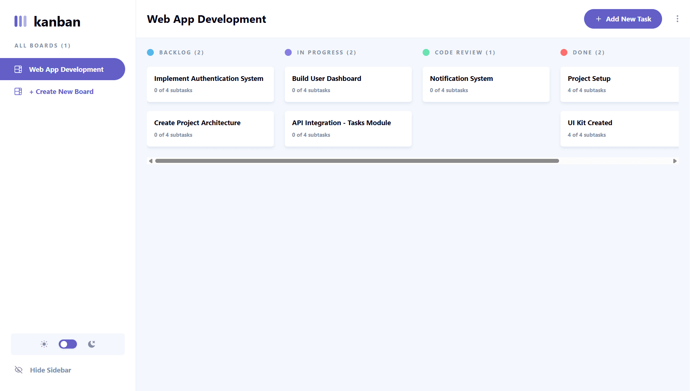
Task: Open the Implement Authentication System task card
Action: click(210, 84)
